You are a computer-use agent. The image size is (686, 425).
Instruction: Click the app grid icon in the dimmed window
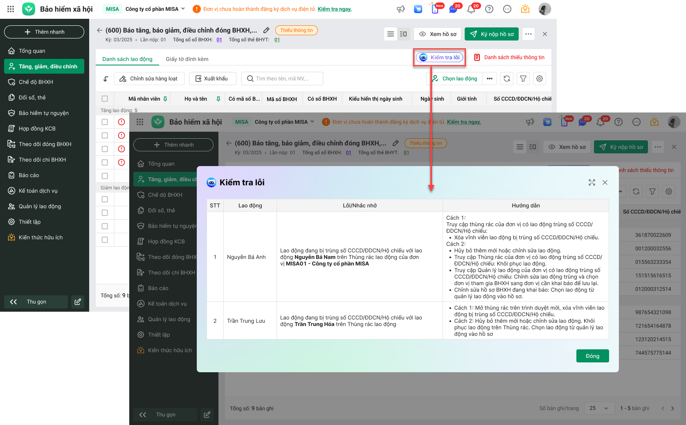[x=140, y=122]
